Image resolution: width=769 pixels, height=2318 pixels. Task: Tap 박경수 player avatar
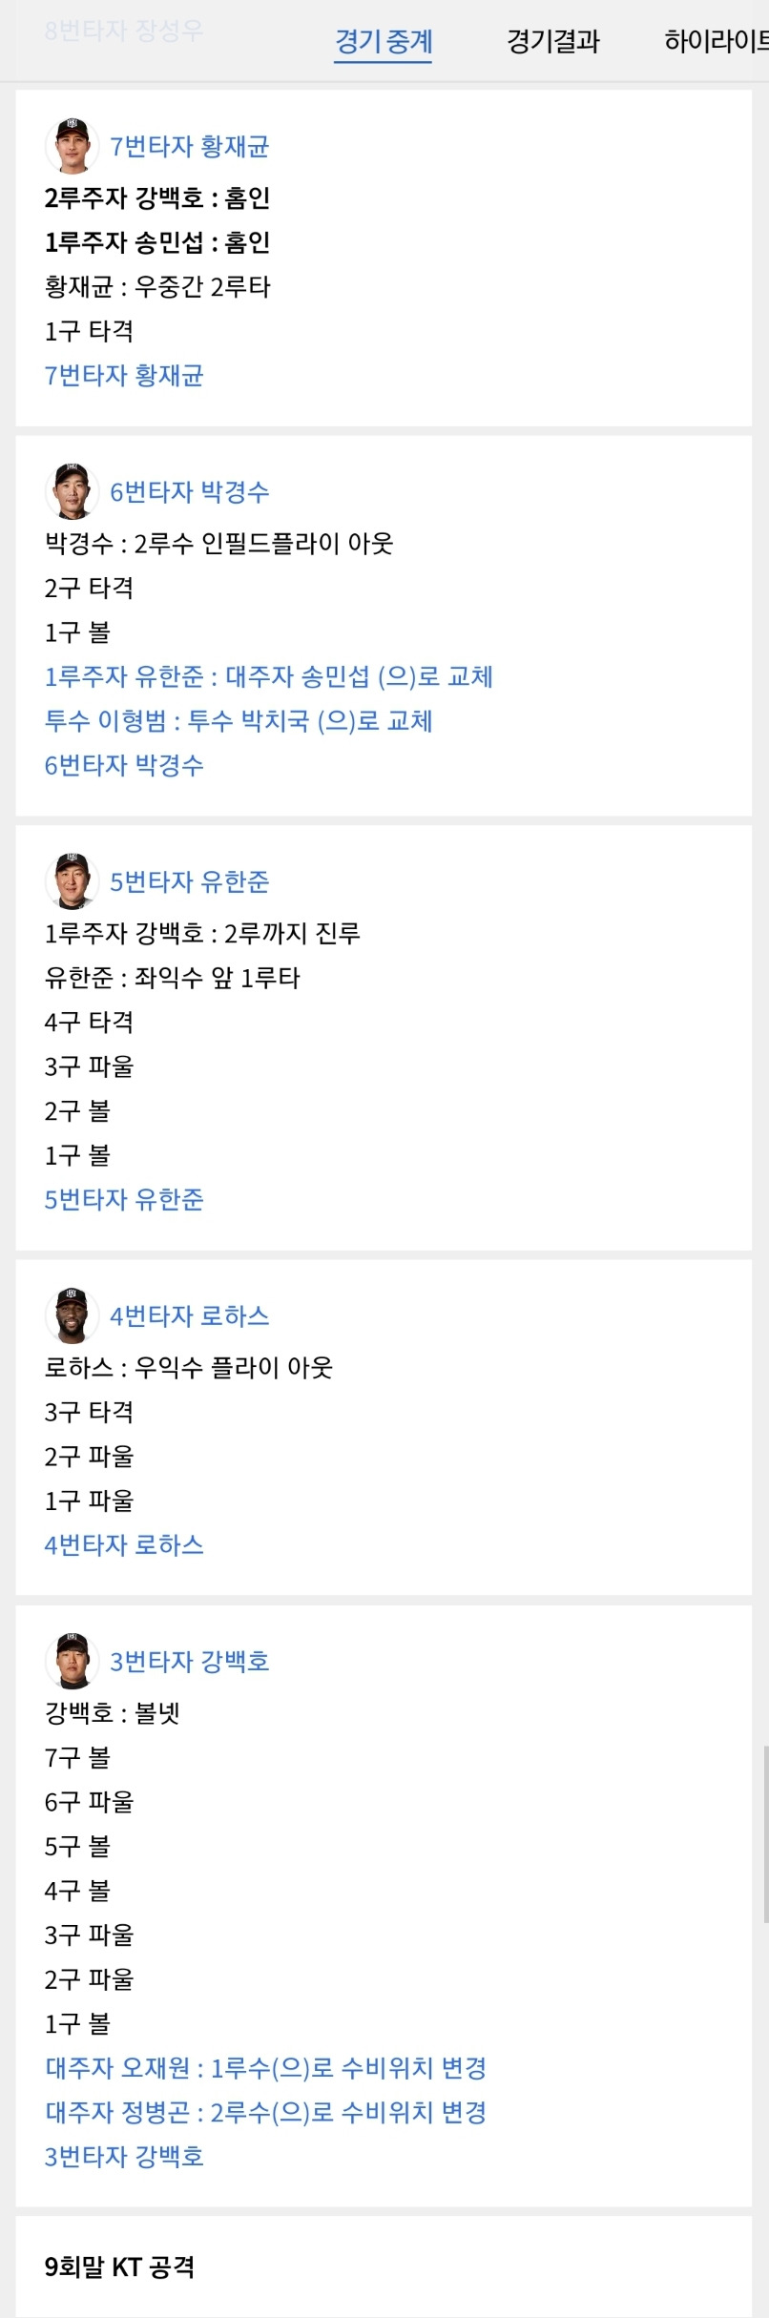[72, 490]
